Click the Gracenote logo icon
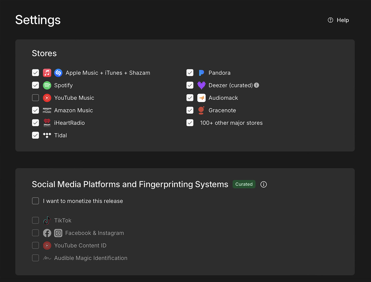Image resolution: width=371 pixels, height=282 pixels. pyautogui.click(x=201, y=110)
